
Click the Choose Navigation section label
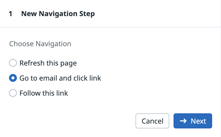coord(40,44)
